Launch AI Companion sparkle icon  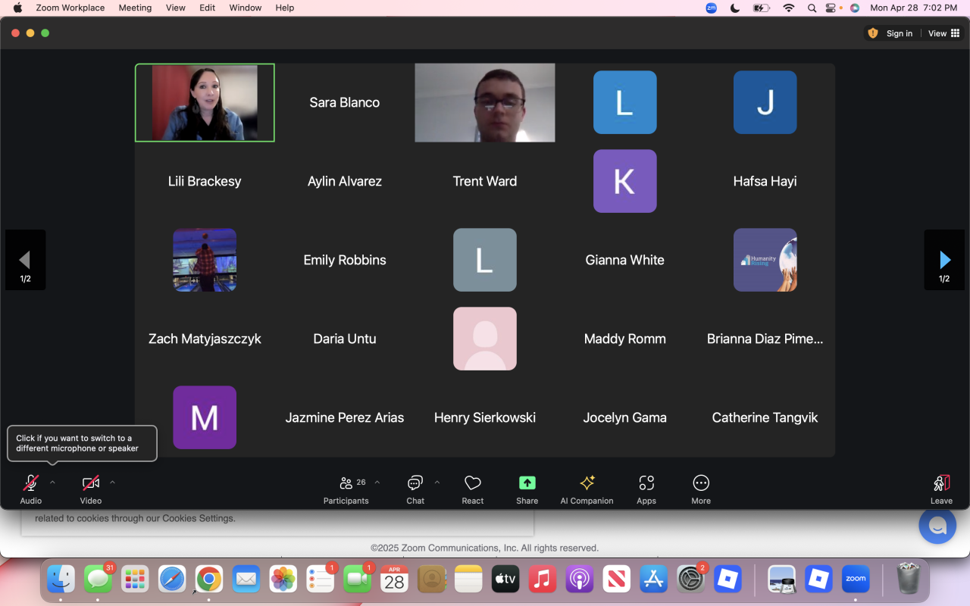(x=587, y=489)
